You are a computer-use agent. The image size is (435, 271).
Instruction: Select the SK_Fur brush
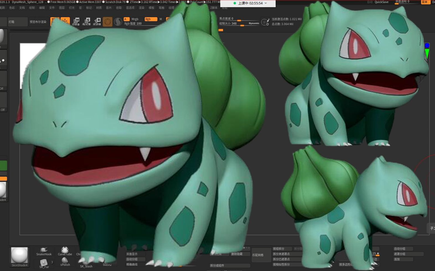tap(44, 264)
